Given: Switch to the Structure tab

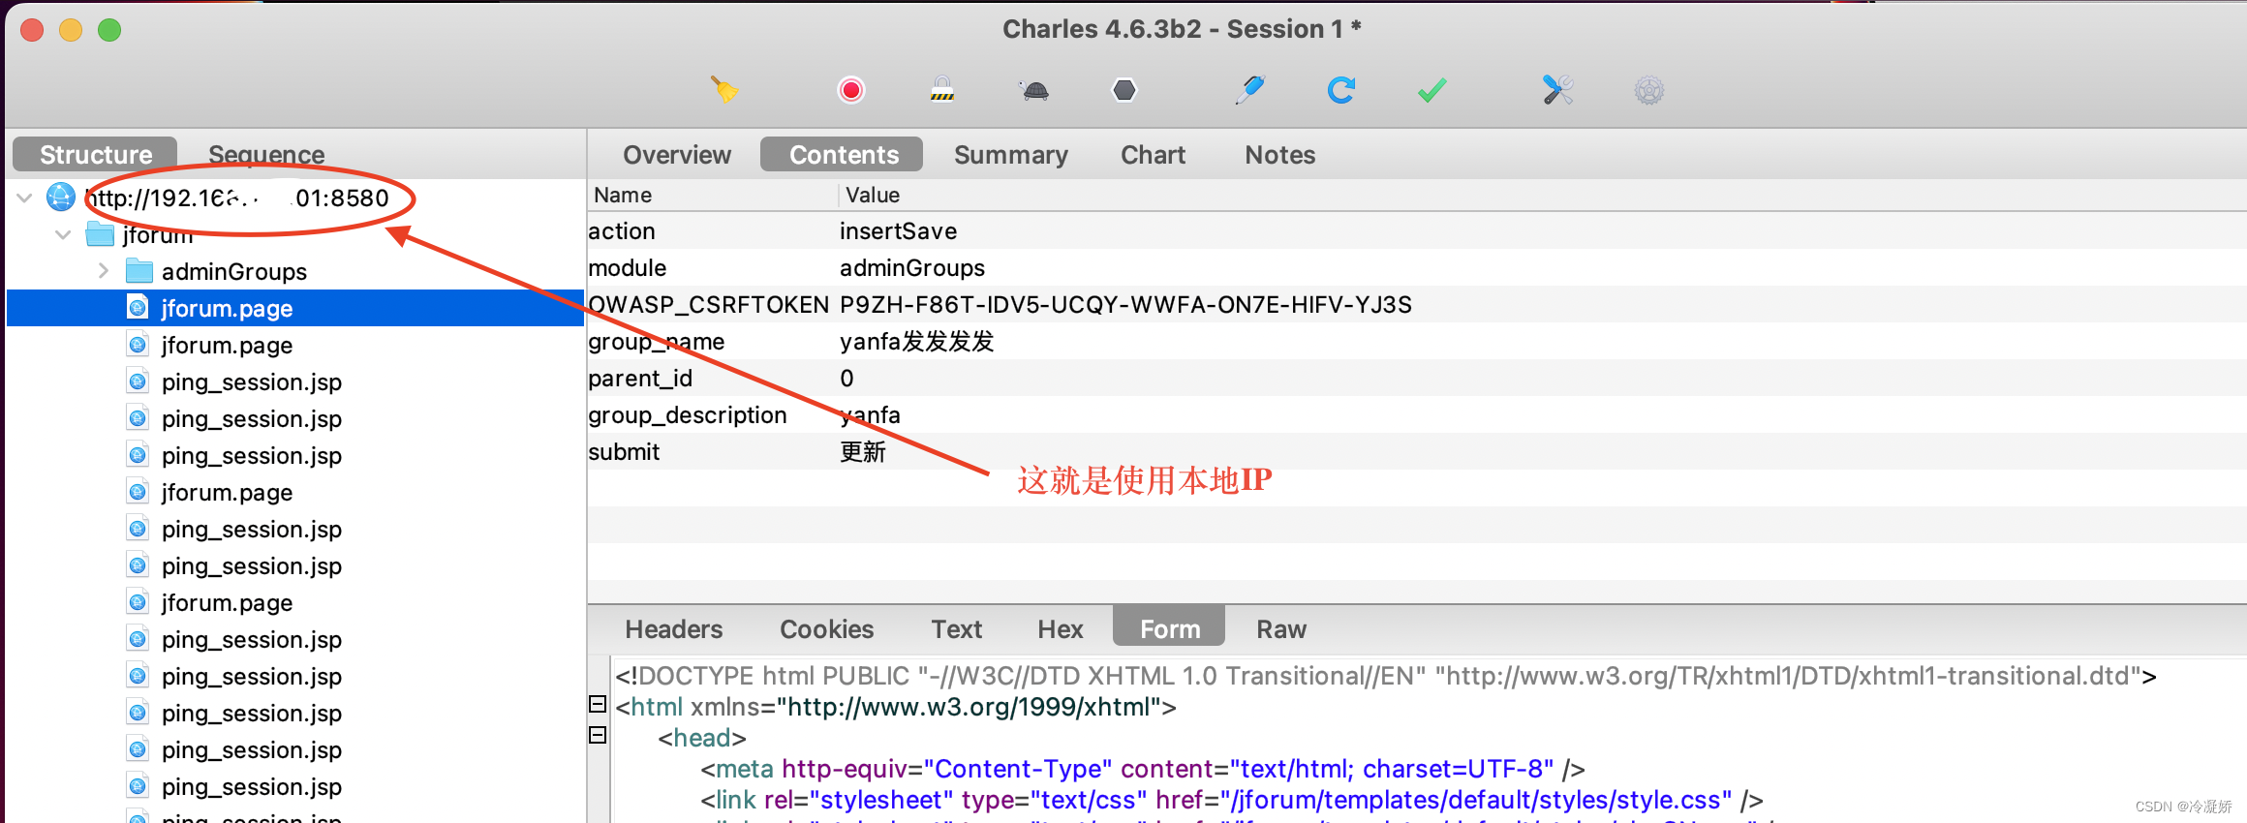Looking at the screenshot, I should [95, 155].
